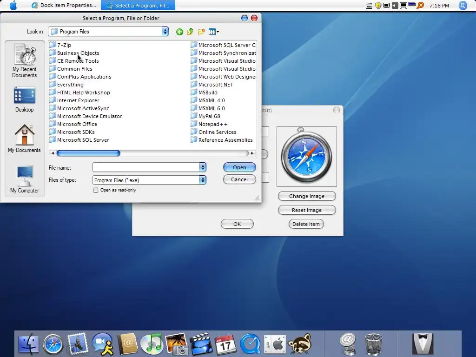
Task: Open Mail stamp icon in dock
Action: tap(78, 344)
